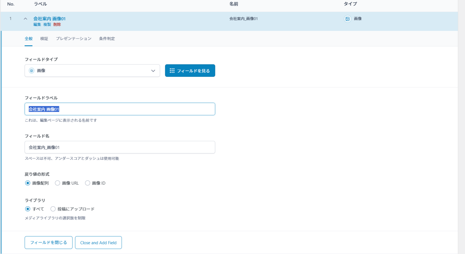Open the 条件判定 tab

107,39
